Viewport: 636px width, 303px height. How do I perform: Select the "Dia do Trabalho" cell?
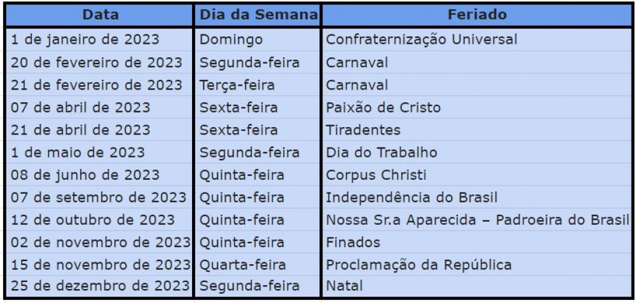click(x=382, y=152)
